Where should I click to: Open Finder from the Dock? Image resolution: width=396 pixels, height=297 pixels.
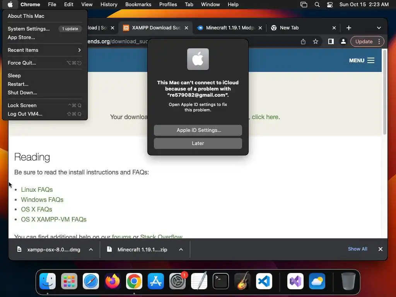pyautogui.click(x=48, y=281)
